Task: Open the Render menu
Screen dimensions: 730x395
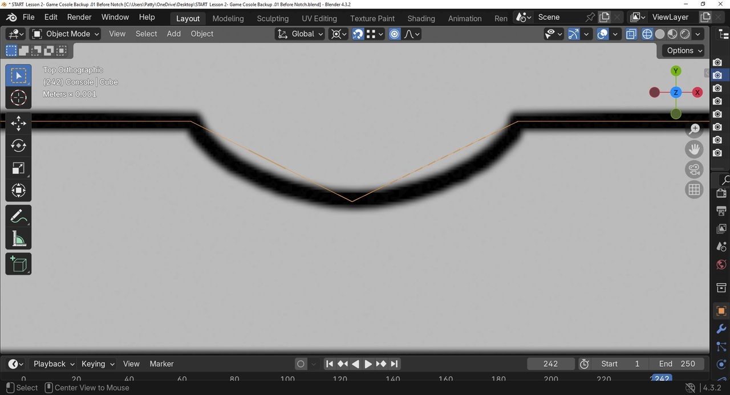Action: pyautogui.click(x=79, y=17)
